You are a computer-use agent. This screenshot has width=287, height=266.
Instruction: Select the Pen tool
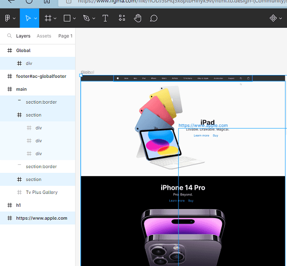(x=86, y=18)
